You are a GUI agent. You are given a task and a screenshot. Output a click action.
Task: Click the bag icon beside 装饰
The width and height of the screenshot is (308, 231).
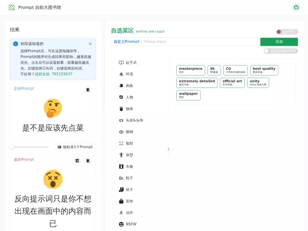tap(121, 201)
